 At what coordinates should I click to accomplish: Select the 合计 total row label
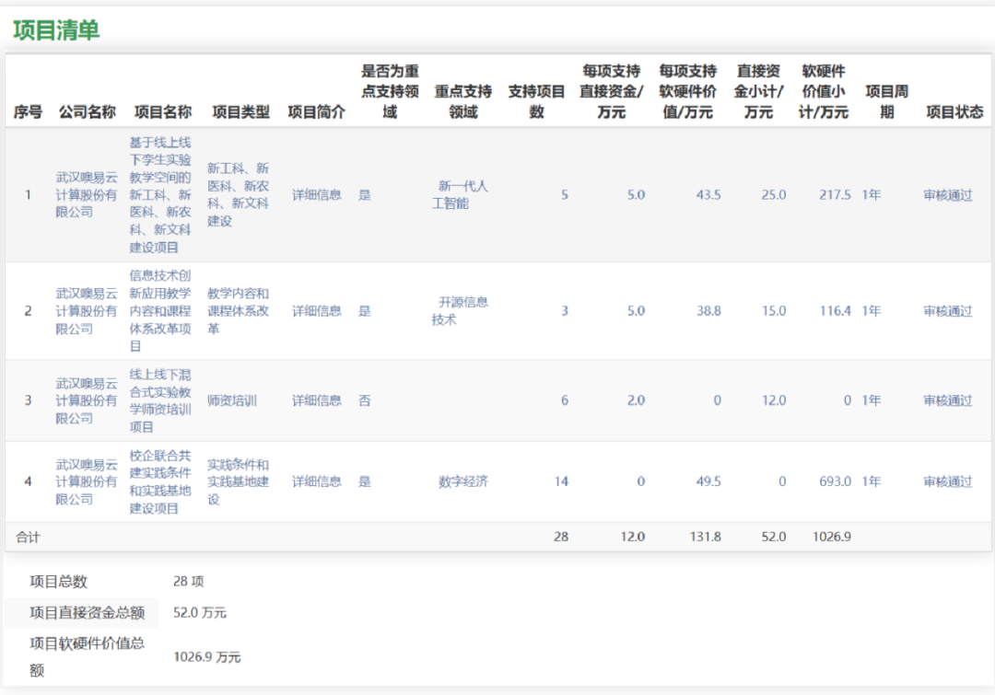[28, 537]
